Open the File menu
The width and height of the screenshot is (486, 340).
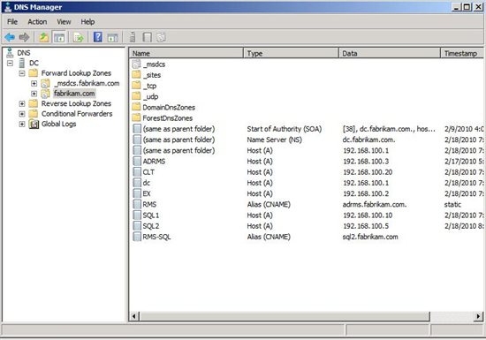(12, 22)
